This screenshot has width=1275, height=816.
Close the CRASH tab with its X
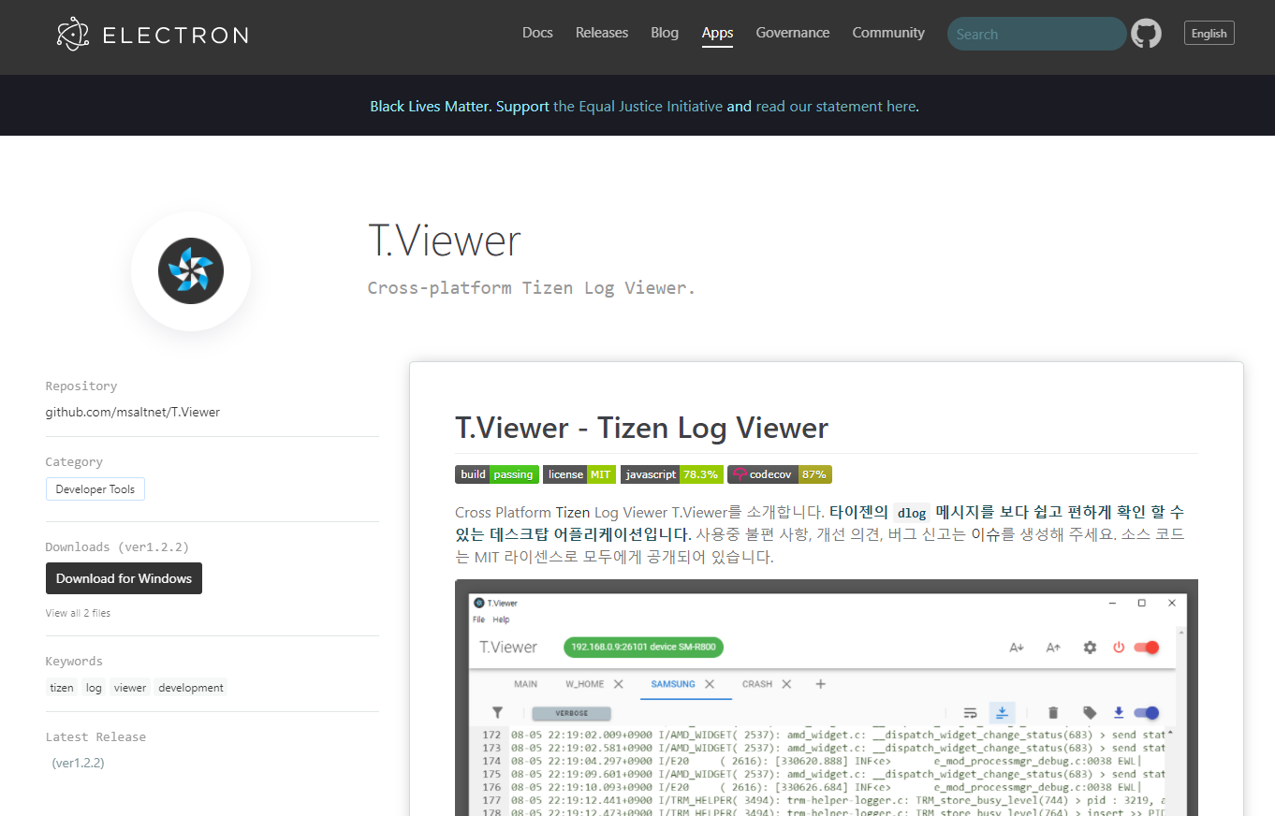click(786, 684)
